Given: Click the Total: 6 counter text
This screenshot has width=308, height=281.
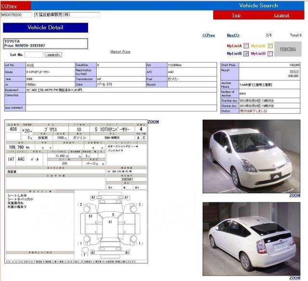Looking at the screenshot, I should 295,35.
